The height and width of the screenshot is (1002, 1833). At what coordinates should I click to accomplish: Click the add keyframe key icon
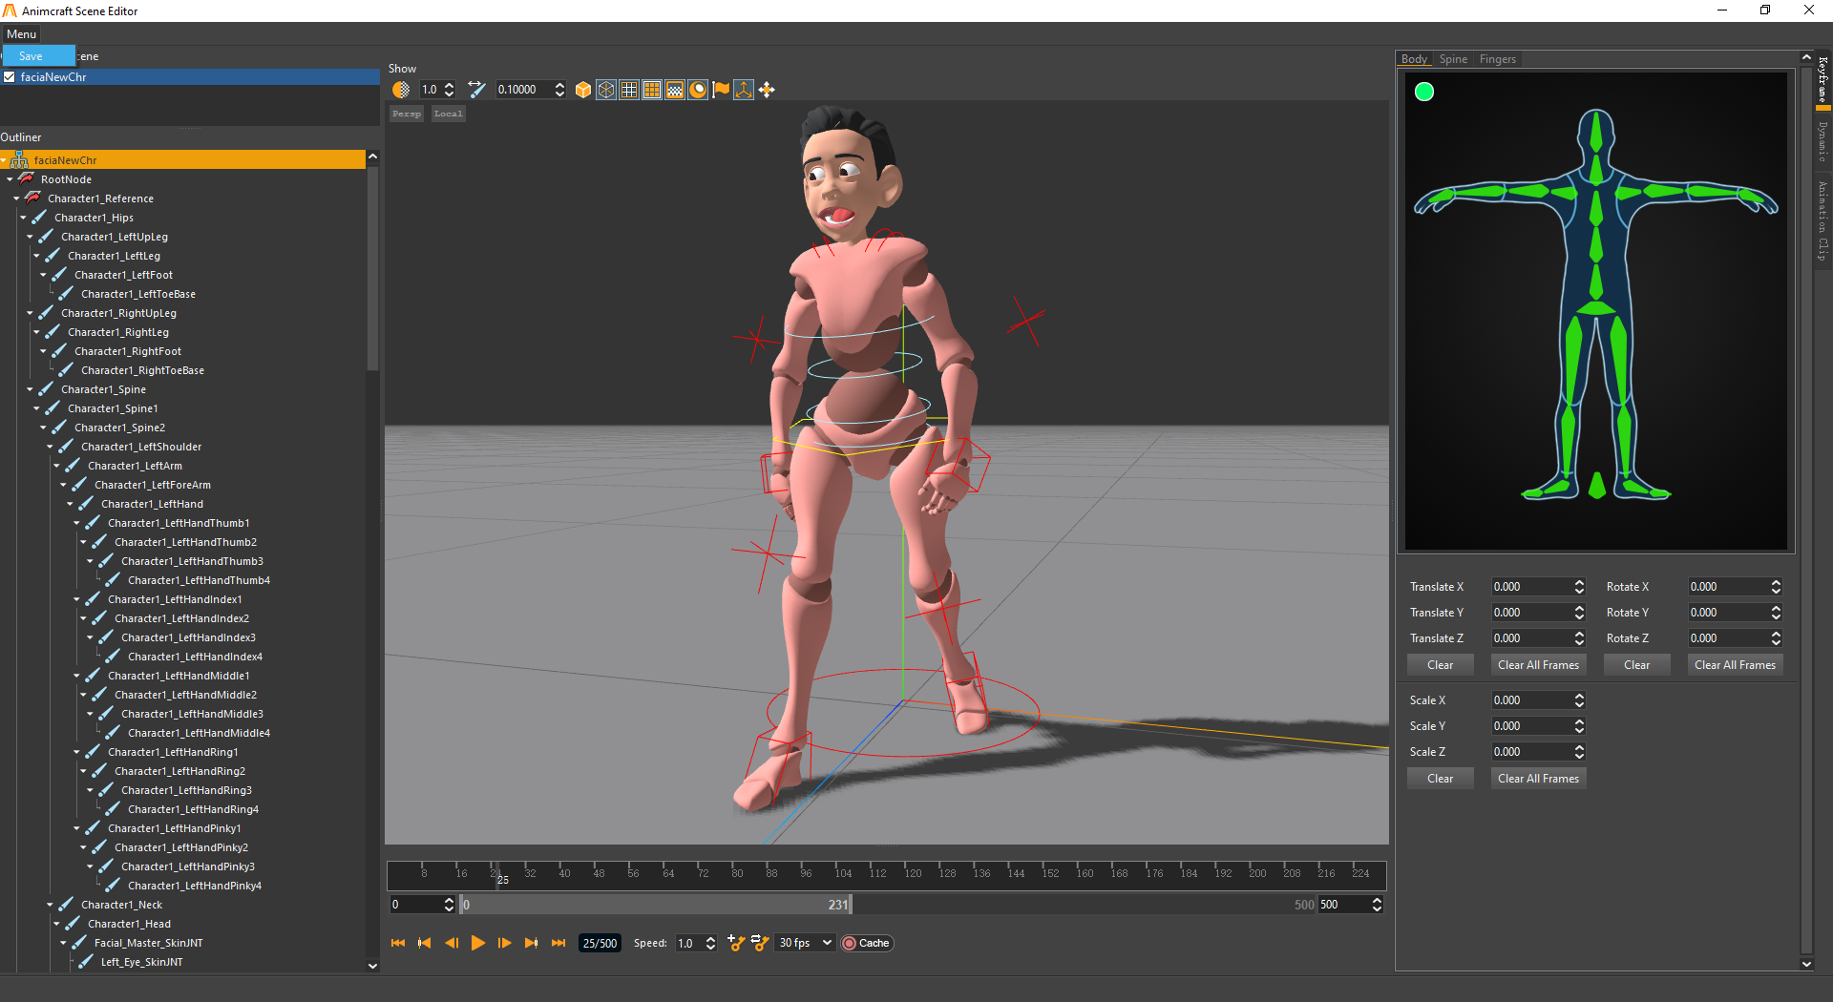736,943
